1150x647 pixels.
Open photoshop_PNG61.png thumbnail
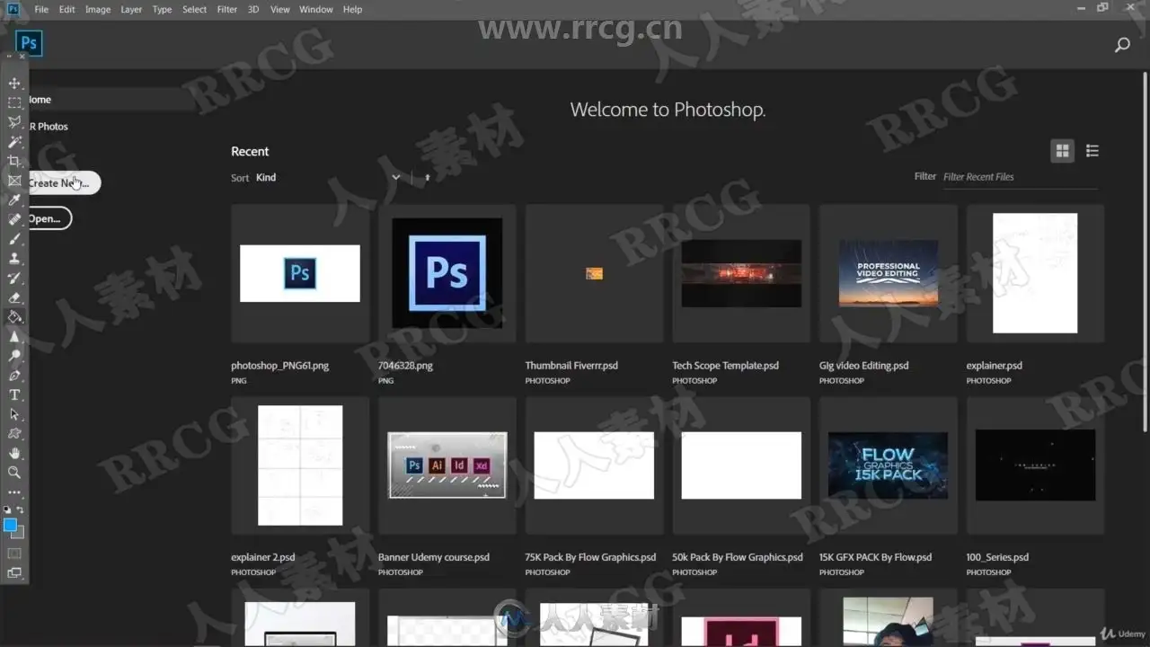click(x=300, y=273)
